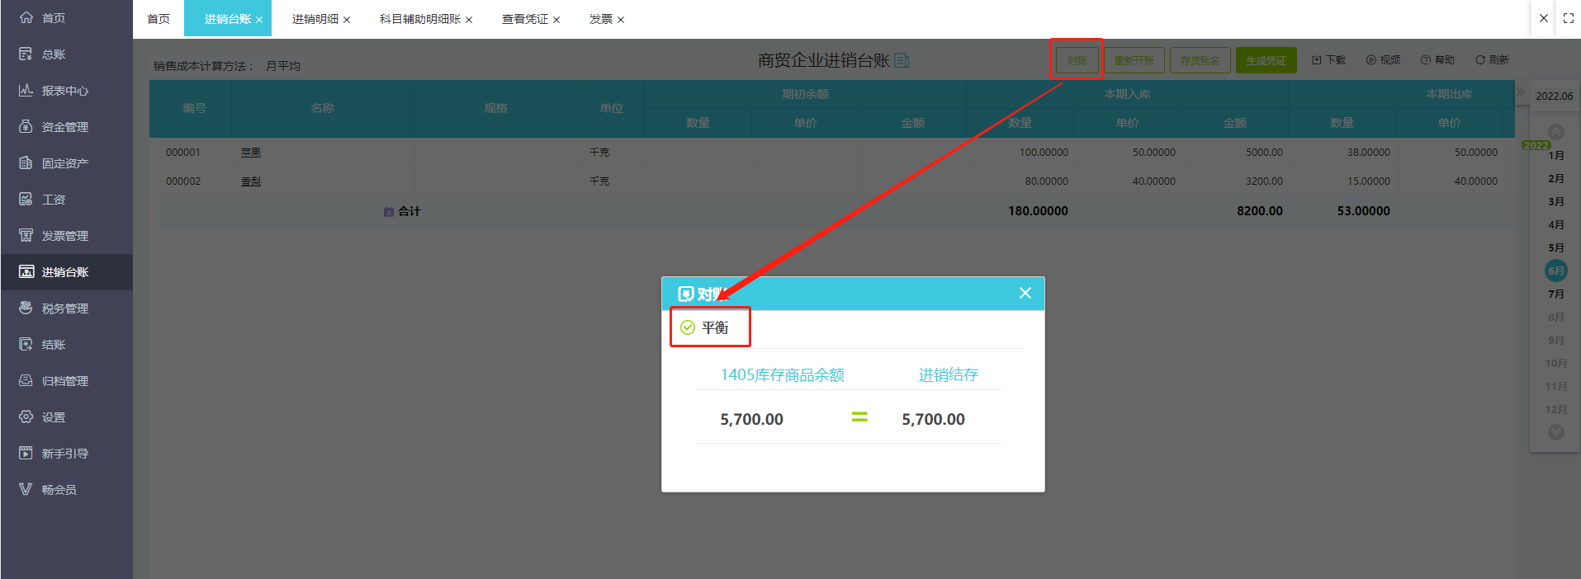The width and height of the screenshot is (1581, 579).
Task: Click the 结账 closing icon
Action: click(x=26, y=344)
